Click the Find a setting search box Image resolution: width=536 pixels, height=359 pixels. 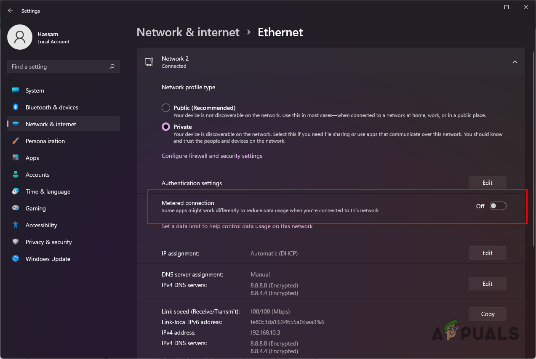click(59, 66)
